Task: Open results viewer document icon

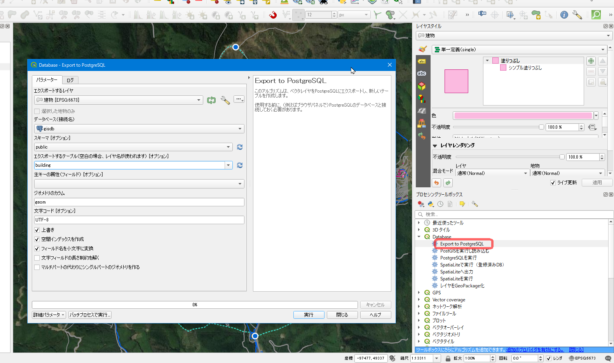Action: [x=450, y=204]
